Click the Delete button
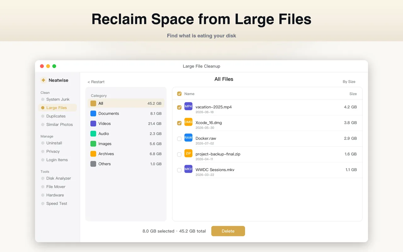This screenshot has width=403, height=252. [228, 231]
